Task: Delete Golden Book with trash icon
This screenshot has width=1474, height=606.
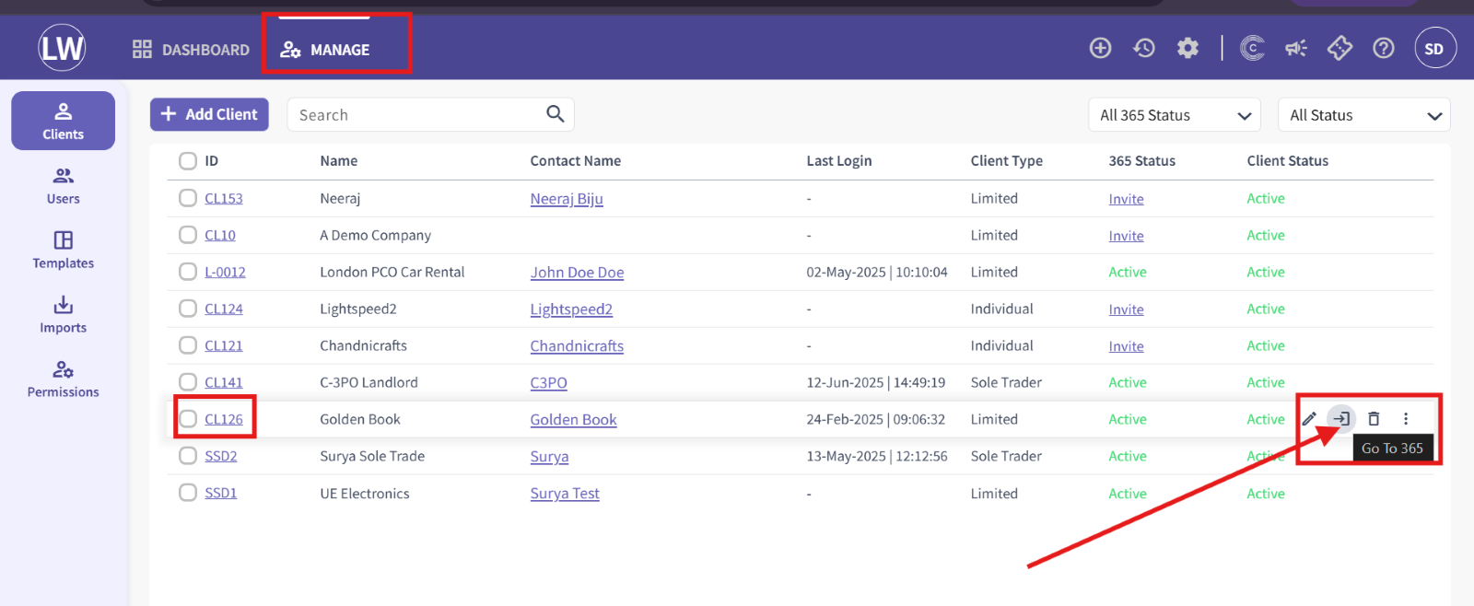Action: point(1374,418)
